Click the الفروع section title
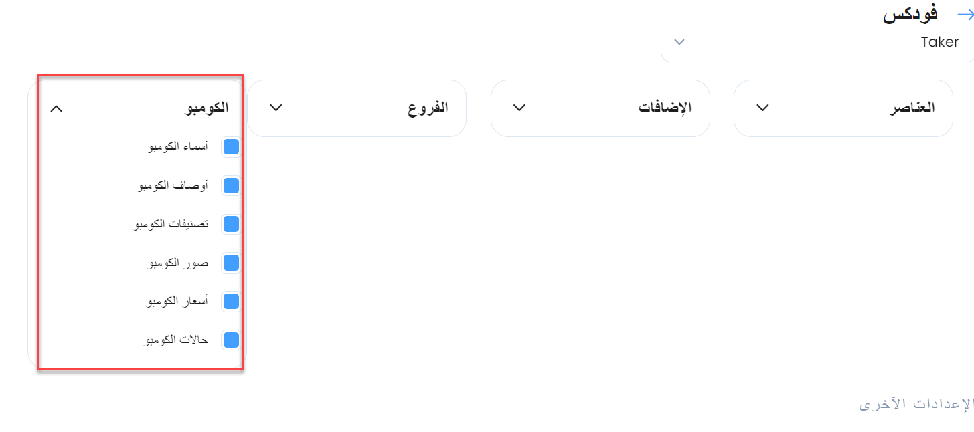The height and width of the screenshot is (432, 974). pos(428,108)
